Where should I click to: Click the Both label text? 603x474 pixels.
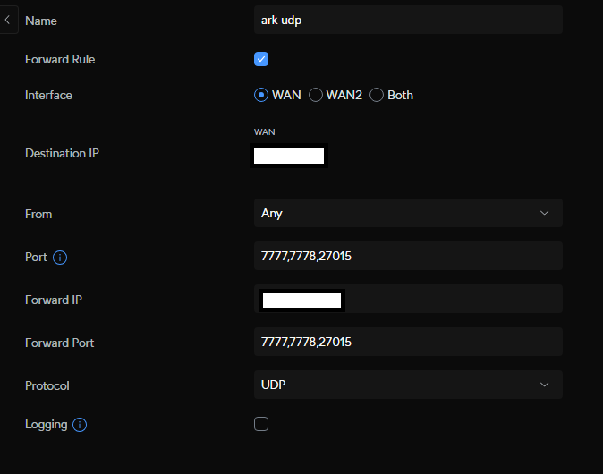tap(400, 95)
